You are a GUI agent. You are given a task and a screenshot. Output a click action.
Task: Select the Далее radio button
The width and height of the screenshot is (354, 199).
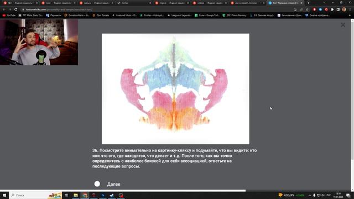click(x=97, y=184)
